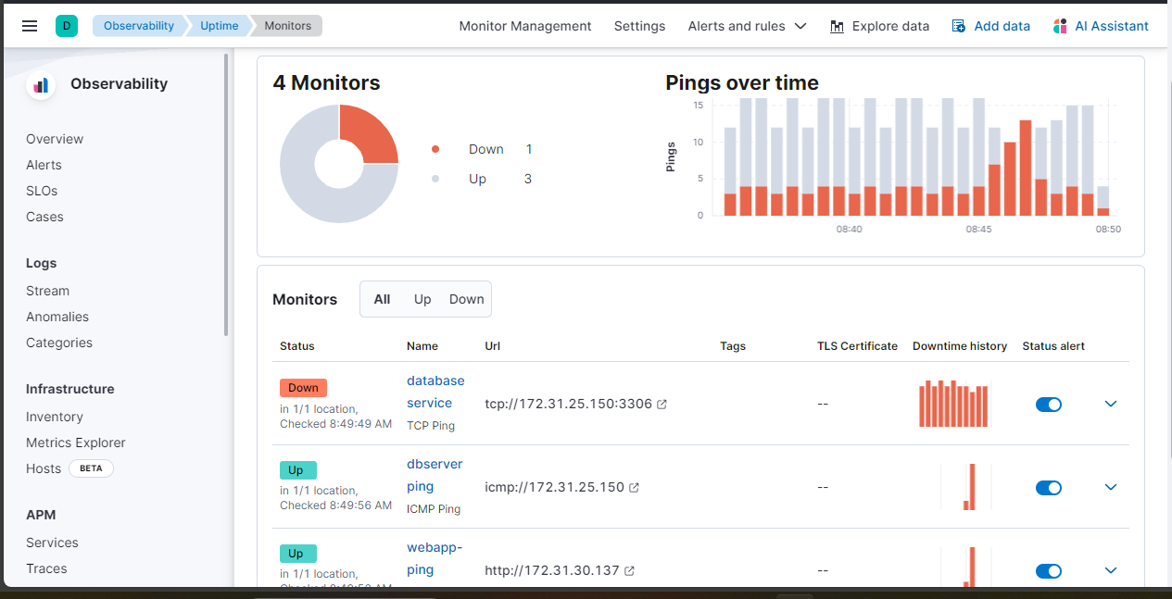This screenshot has width=1172, height=599.
Task: Open Infrastructure Inventory in sidebar
Action: tap(55, 417)
